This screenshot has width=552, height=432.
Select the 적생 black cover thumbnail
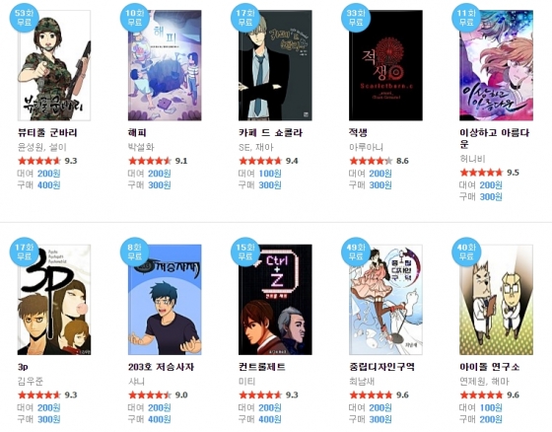(385, 65)
